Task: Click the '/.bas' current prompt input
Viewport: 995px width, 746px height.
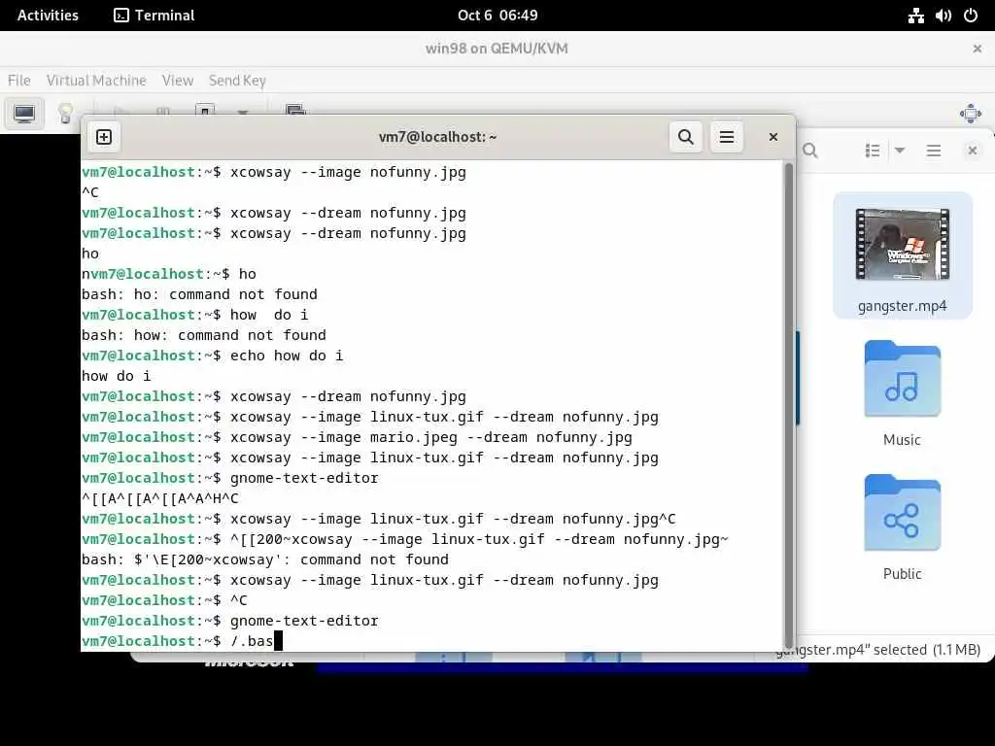Action: click(x=252, y=641)
